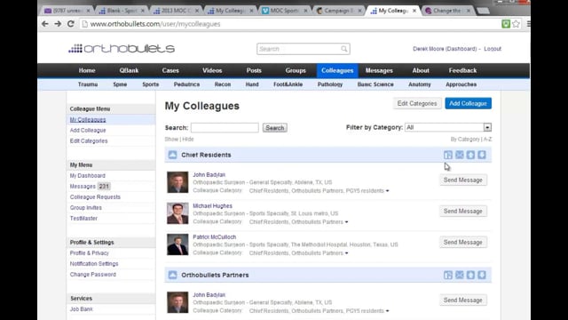This screenshot has height=320, width=568.
Task: Open Derek Moore (Dashboard) link
Action: 445,49
